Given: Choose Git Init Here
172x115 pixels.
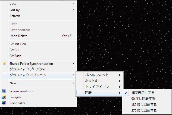Looking at the screenshot, I should 39,44.
